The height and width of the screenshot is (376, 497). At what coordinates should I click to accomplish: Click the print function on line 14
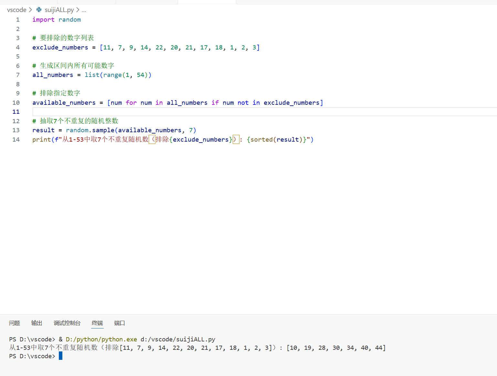pyautogui.click(x=41, y=140)
